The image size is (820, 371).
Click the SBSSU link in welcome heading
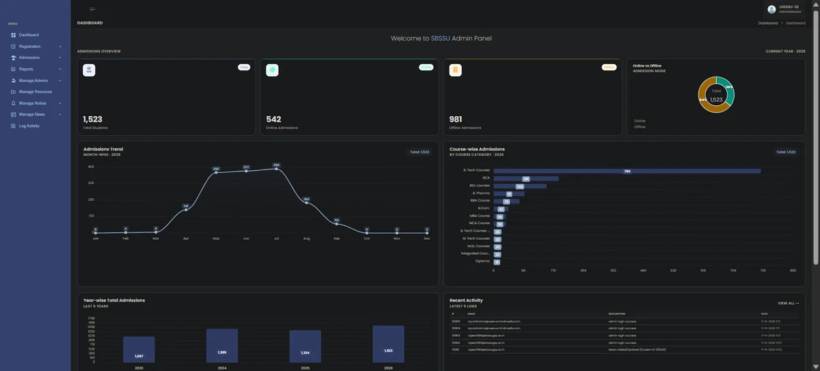440,38
